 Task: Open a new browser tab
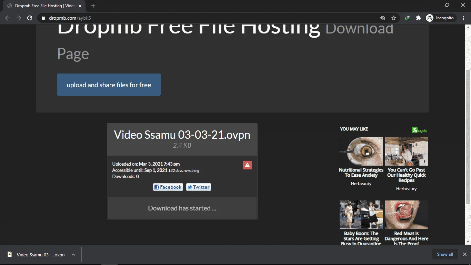point(93,6)
